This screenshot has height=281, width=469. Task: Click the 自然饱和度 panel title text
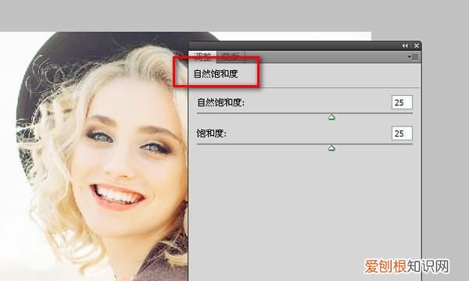coord(216,73)
